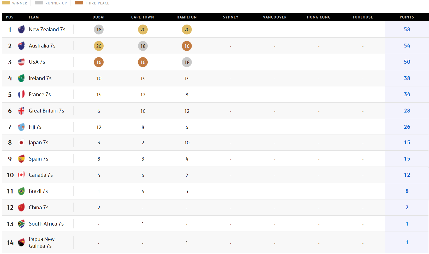Click the Great Britain 7s flag icon
Image resolution: width=429 pixels, height=254 pixels.
click(21, 111)
